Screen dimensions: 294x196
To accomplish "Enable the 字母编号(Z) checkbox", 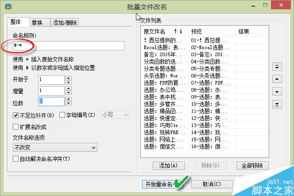I will pyautogui.click(x=62, y=115).
